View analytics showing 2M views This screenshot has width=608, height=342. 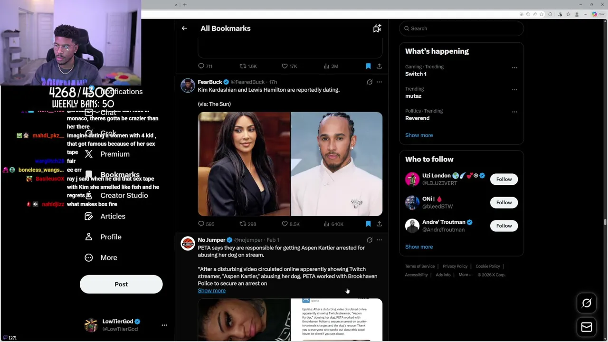pyautogui.click(x=331, y=66)
